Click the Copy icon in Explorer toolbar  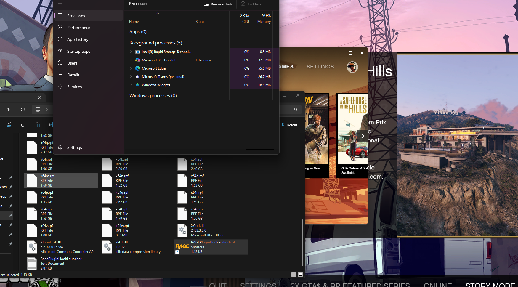tap(23, 125)
